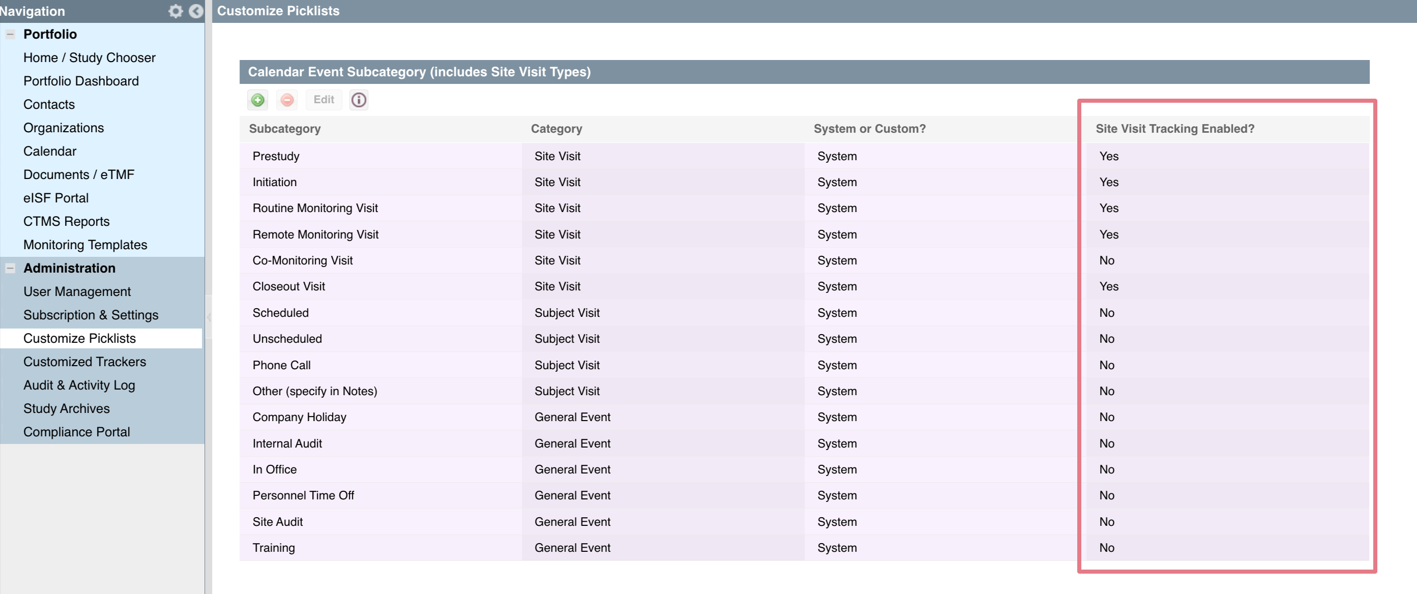Screen dimensions: 1417x594
Task: Click Site Visit category for Initiation
Action: [557, 182]
